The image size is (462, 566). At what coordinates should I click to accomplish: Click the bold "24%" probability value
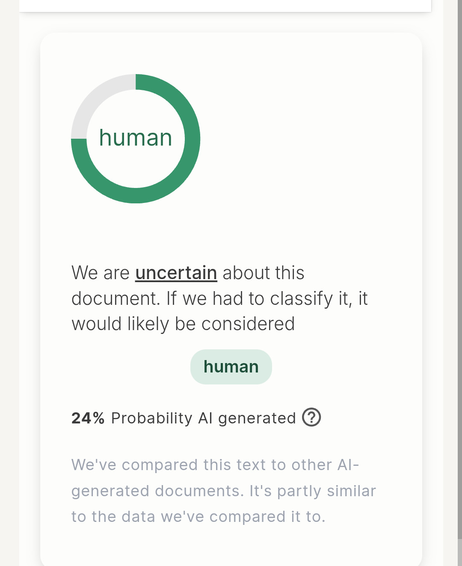click(x=88, y=418)
